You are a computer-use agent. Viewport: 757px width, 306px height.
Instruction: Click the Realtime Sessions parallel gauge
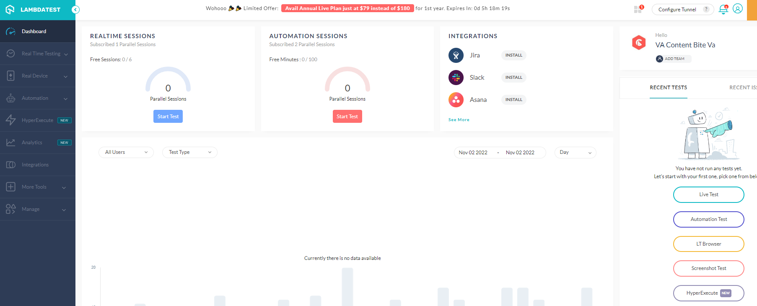168,79
